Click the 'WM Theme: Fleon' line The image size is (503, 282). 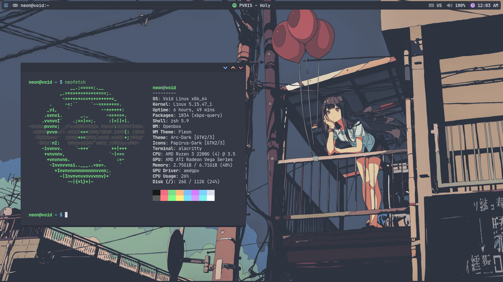[x=172, y=132]
